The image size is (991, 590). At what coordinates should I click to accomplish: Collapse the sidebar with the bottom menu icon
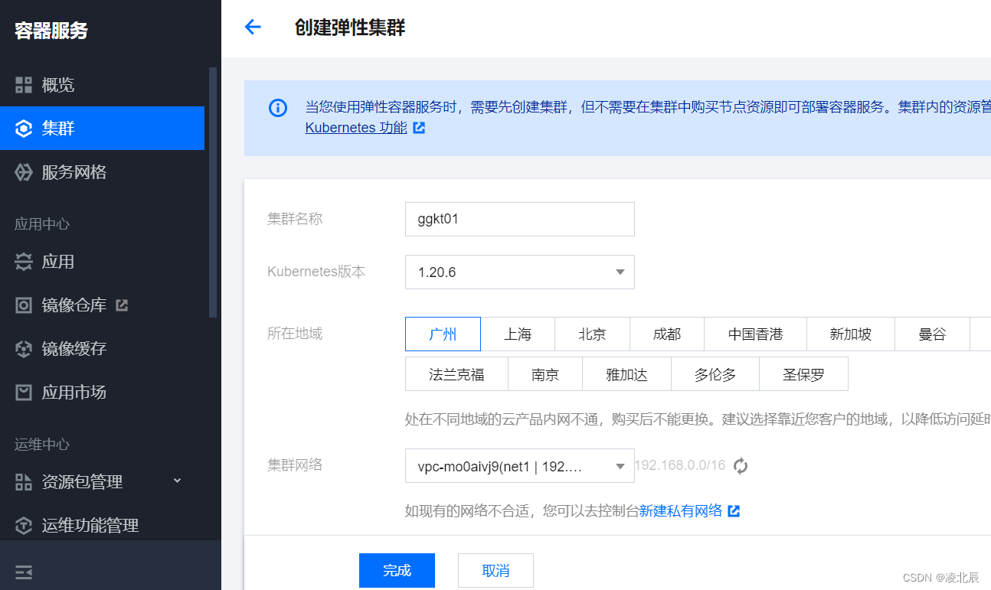pos(24,572)
